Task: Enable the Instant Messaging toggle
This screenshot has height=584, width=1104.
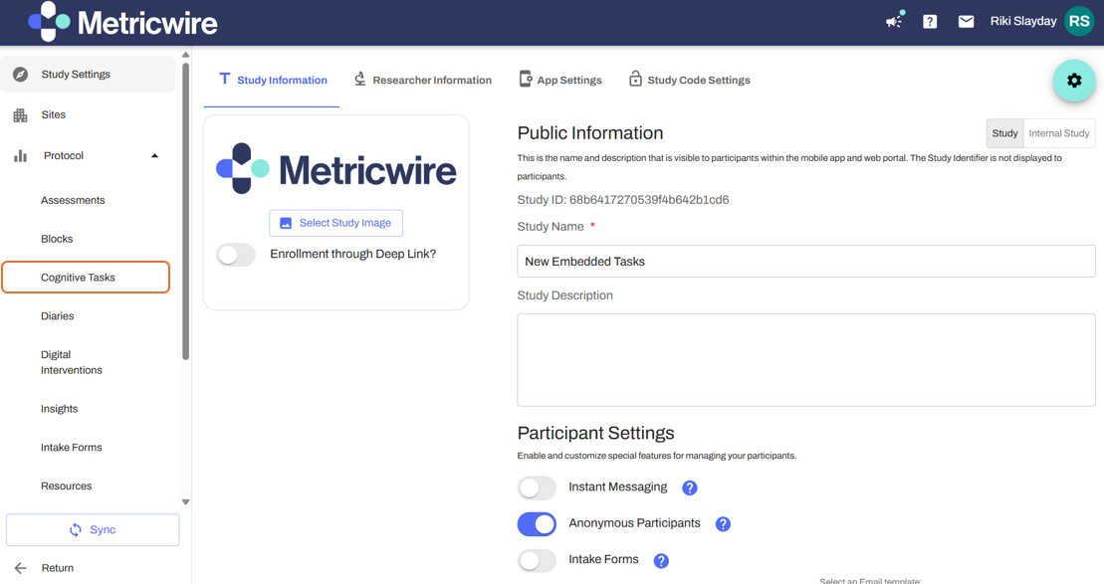Action: [x=537, y=487]
